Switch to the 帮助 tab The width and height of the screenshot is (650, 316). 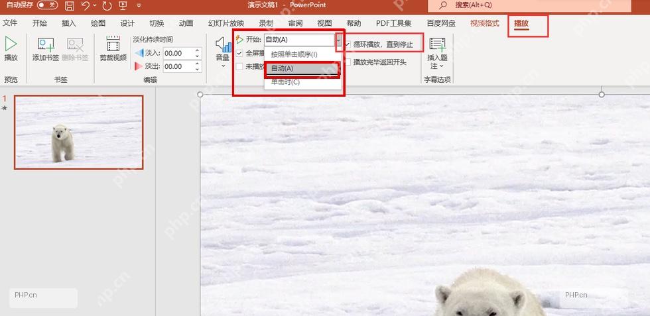pos(354,23)
